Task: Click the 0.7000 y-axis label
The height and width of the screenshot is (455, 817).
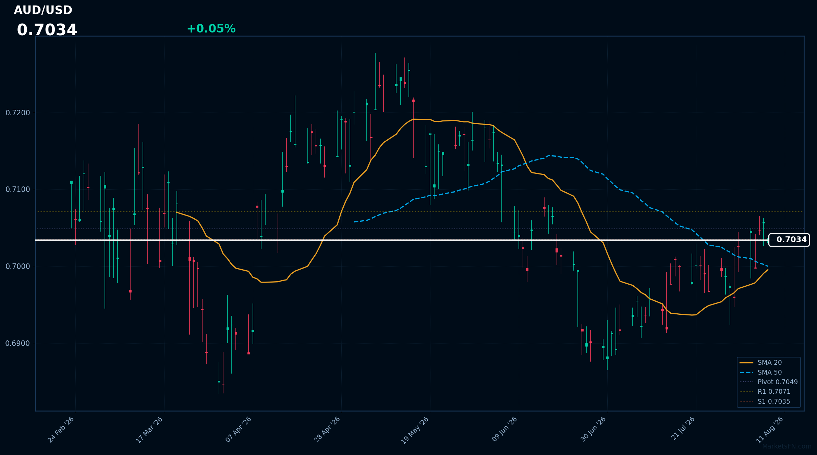Action: tap(18, 266)
